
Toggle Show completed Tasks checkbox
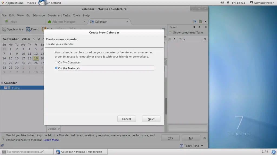[x=170, y=32]
